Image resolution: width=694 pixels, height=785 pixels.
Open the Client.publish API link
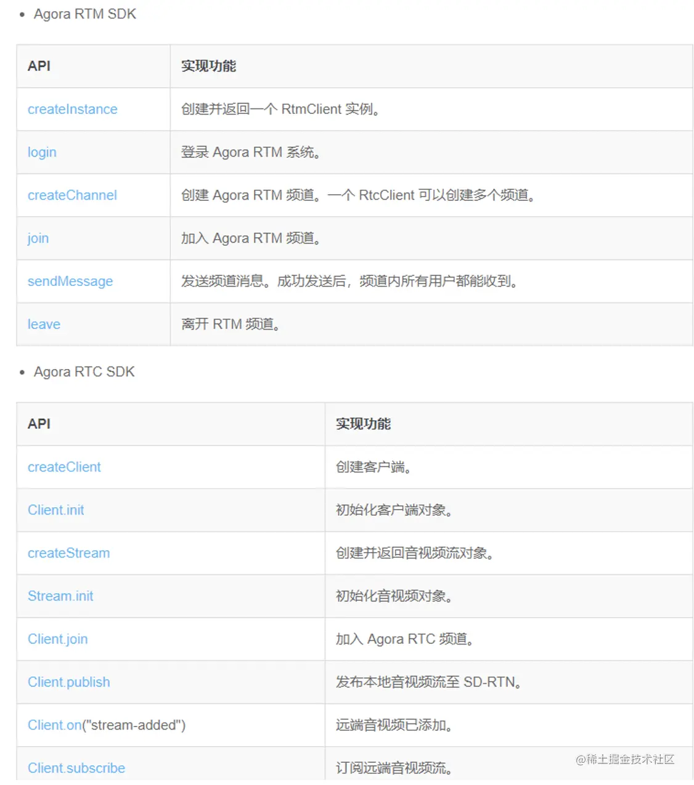coord(68,683)
